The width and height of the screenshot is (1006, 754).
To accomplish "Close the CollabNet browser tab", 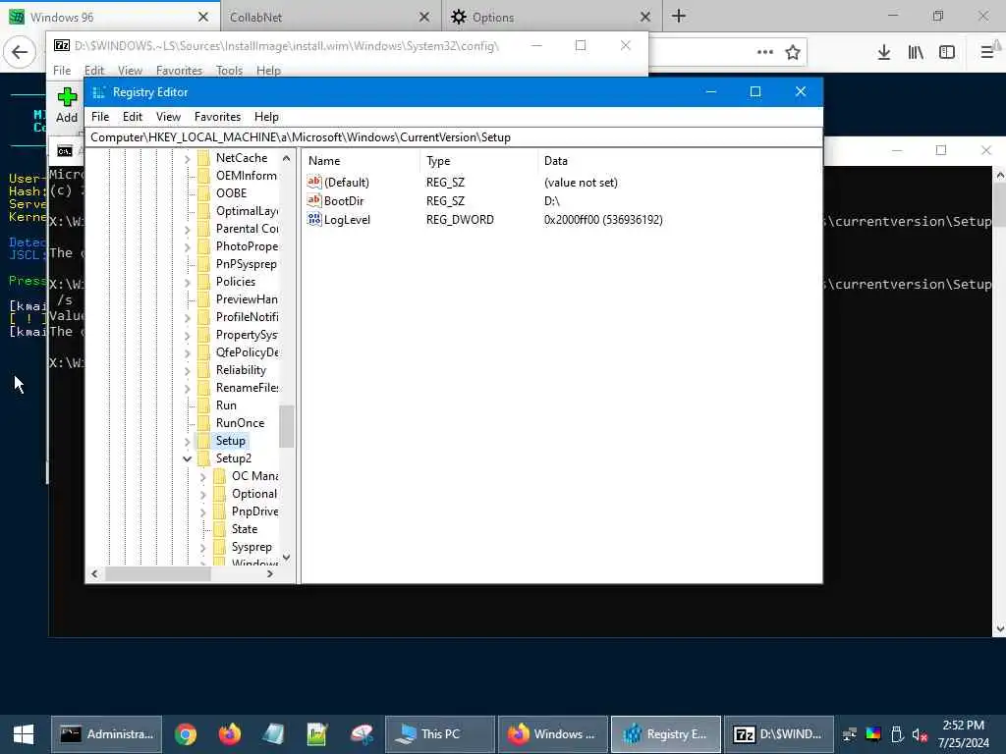I will tap(424, 18).
